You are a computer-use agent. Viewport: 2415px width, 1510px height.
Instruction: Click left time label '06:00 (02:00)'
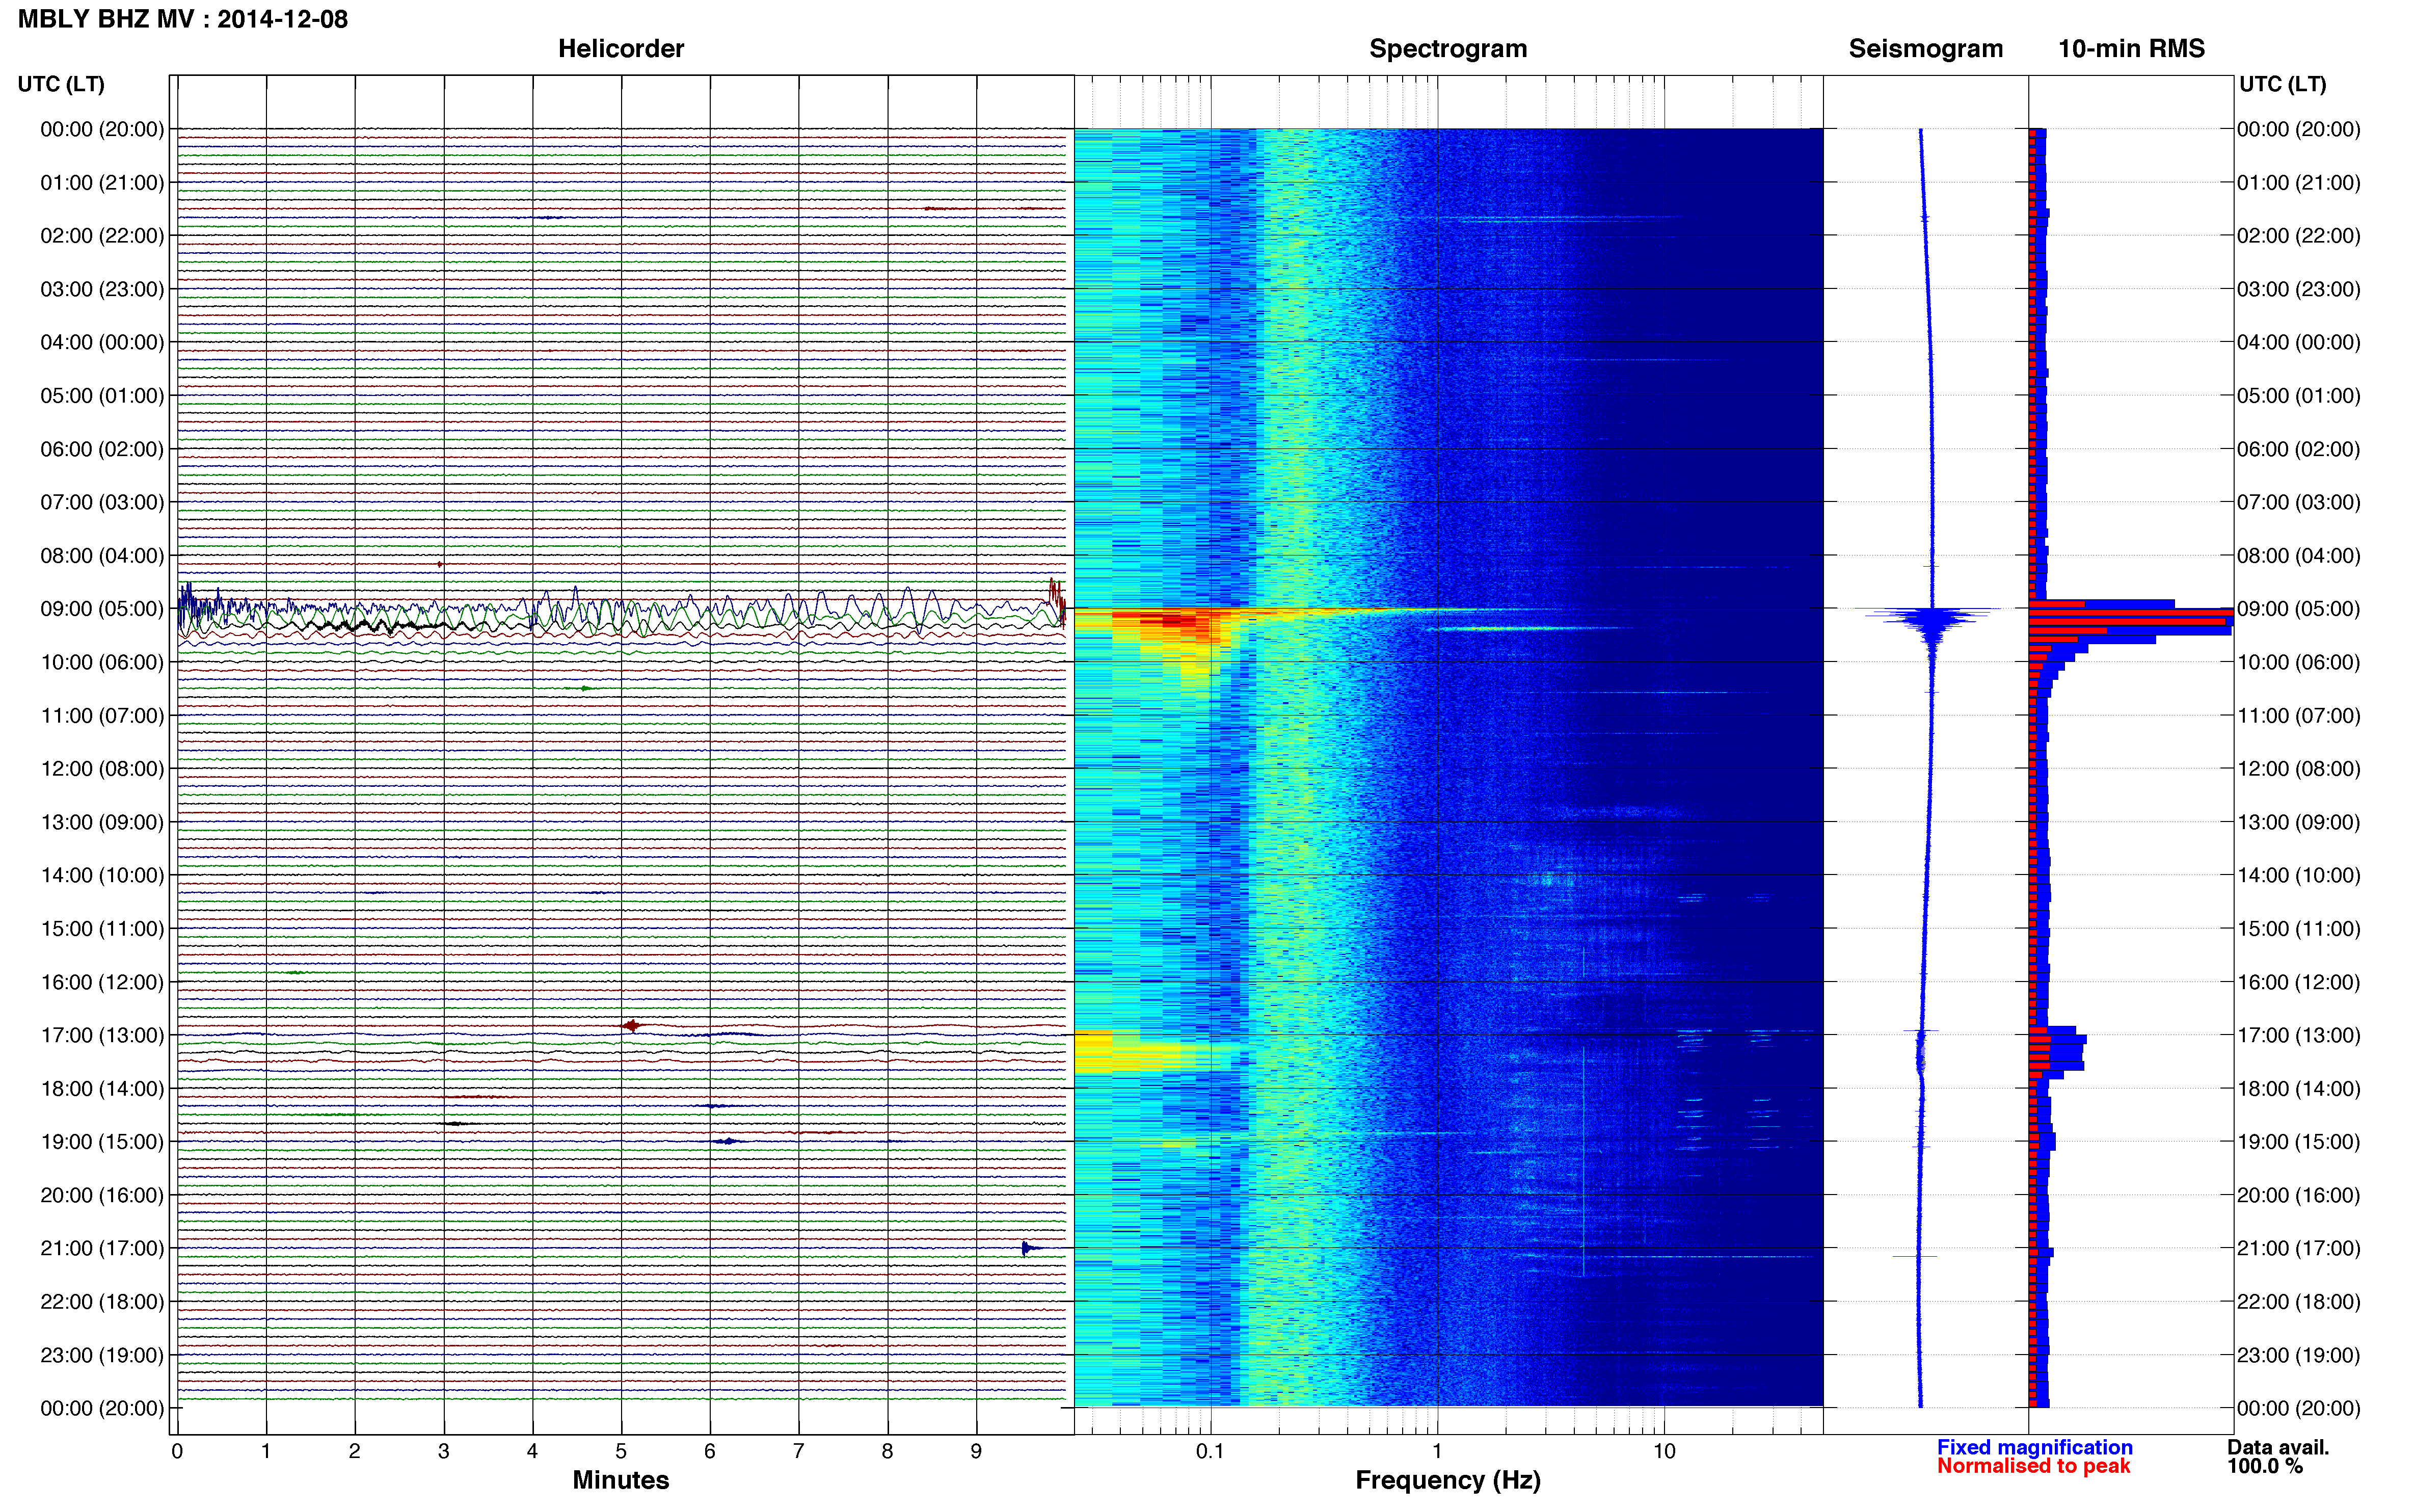click(102, 449)
